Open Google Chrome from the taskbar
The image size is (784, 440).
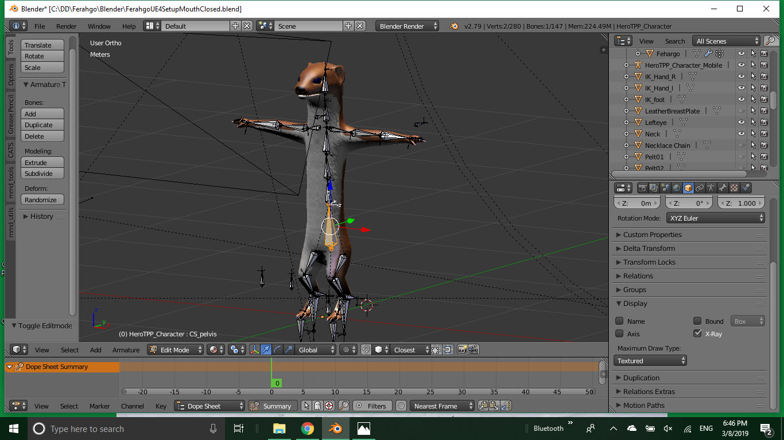[x=307, y=429]
